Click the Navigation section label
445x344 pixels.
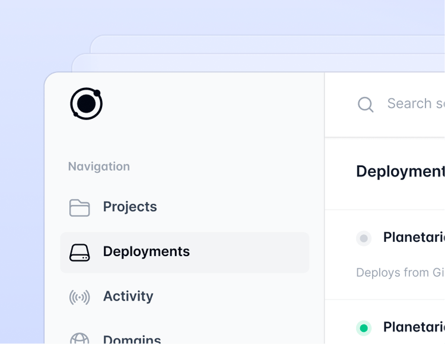click(x=98, y=166)
